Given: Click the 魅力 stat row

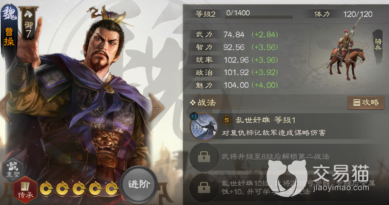Looking at the screenshot, I should pyautogui.click(x=237, y=85).
